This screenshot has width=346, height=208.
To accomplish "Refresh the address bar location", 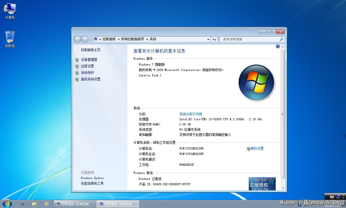I will [x=214, y=39].
